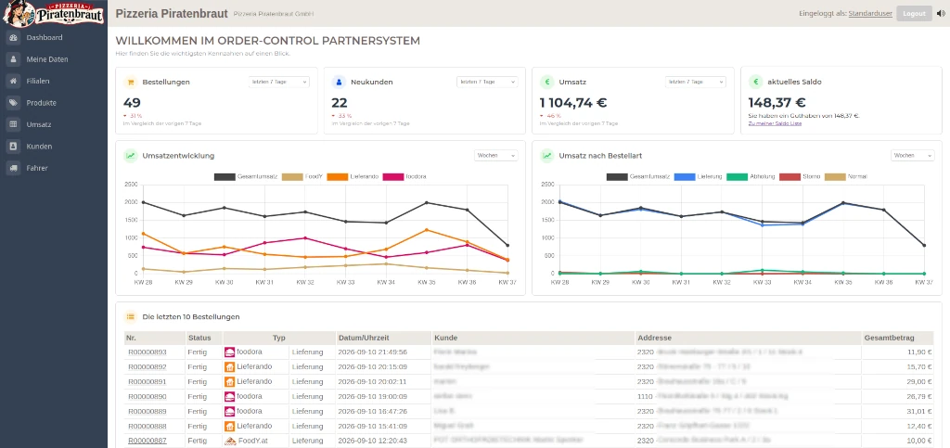Click the Lieferando icon in row R00000888
The height and width of the screenshot is (448, 950).
(230, 427)
